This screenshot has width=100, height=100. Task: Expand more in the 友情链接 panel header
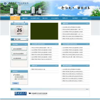[87, 89]
